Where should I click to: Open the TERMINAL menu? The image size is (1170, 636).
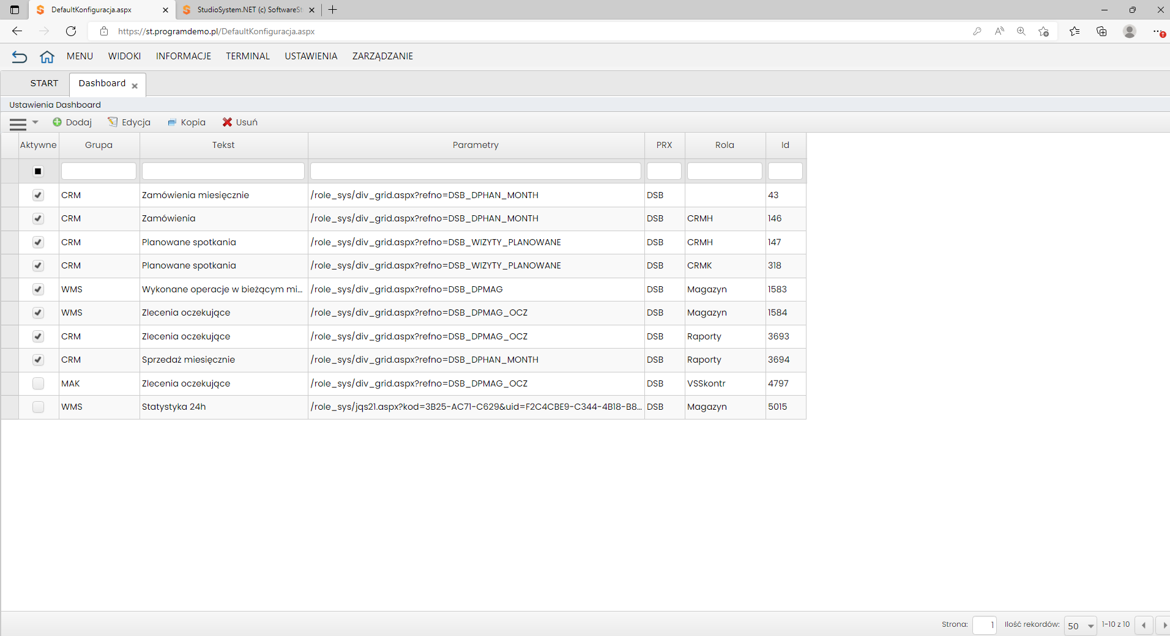[x=248, y=56]
